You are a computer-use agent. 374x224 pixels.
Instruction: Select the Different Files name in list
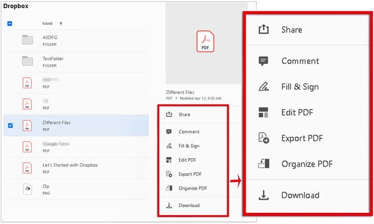pos(57,123)
